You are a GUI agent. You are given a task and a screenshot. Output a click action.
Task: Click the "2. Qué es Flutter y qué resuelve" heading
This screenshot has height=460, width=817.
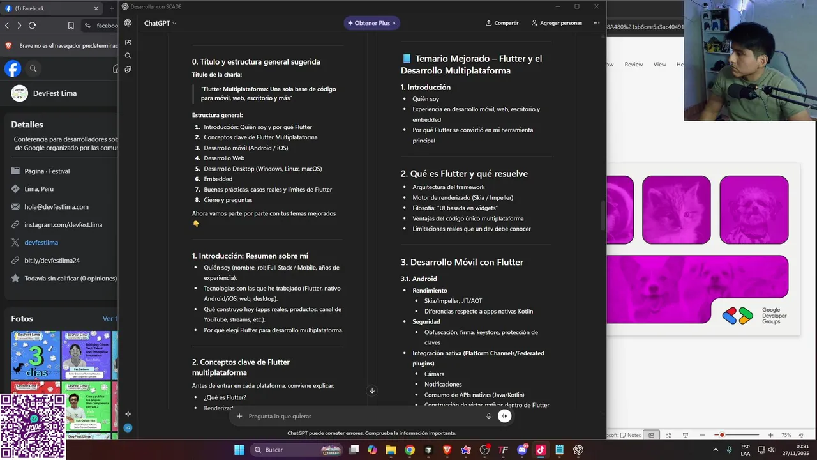pos(464,174)
